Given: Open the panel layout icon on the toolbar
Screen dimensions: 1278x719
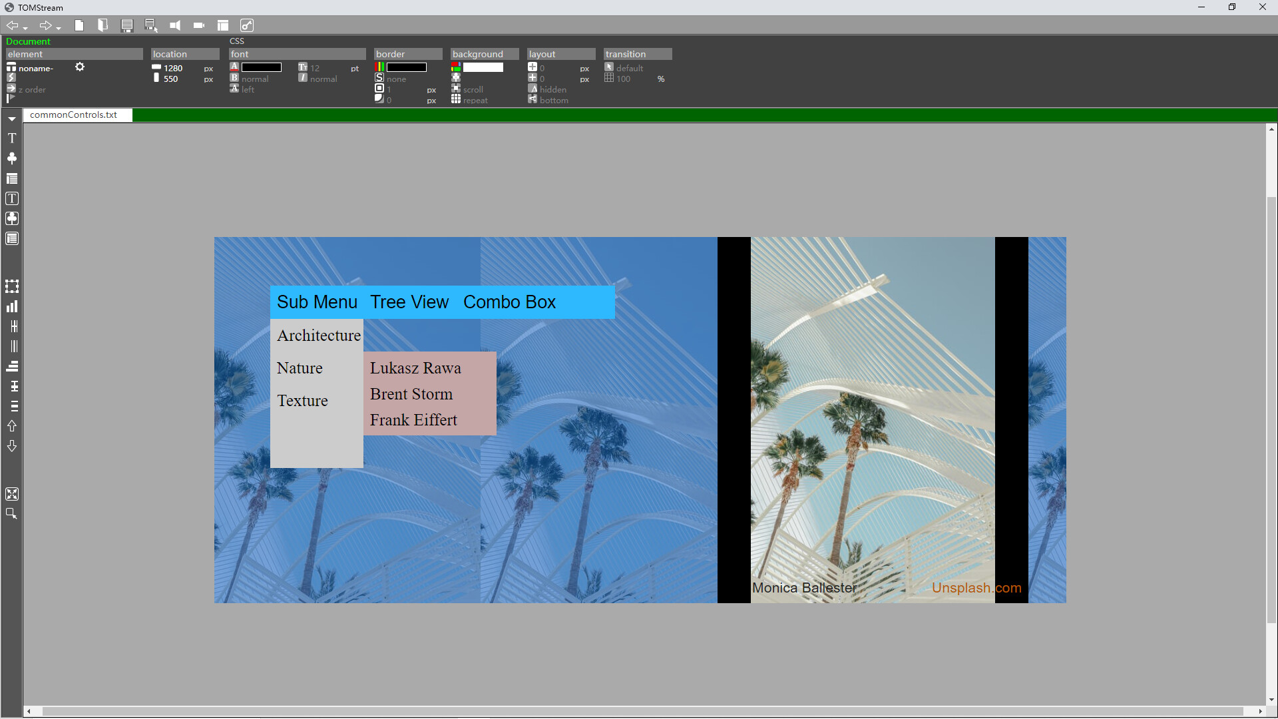Looking at the screenshot, I should (223, 25).
